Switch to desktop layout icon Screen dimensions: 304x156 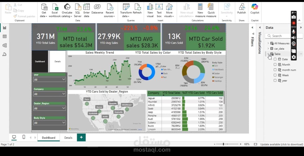14,137
